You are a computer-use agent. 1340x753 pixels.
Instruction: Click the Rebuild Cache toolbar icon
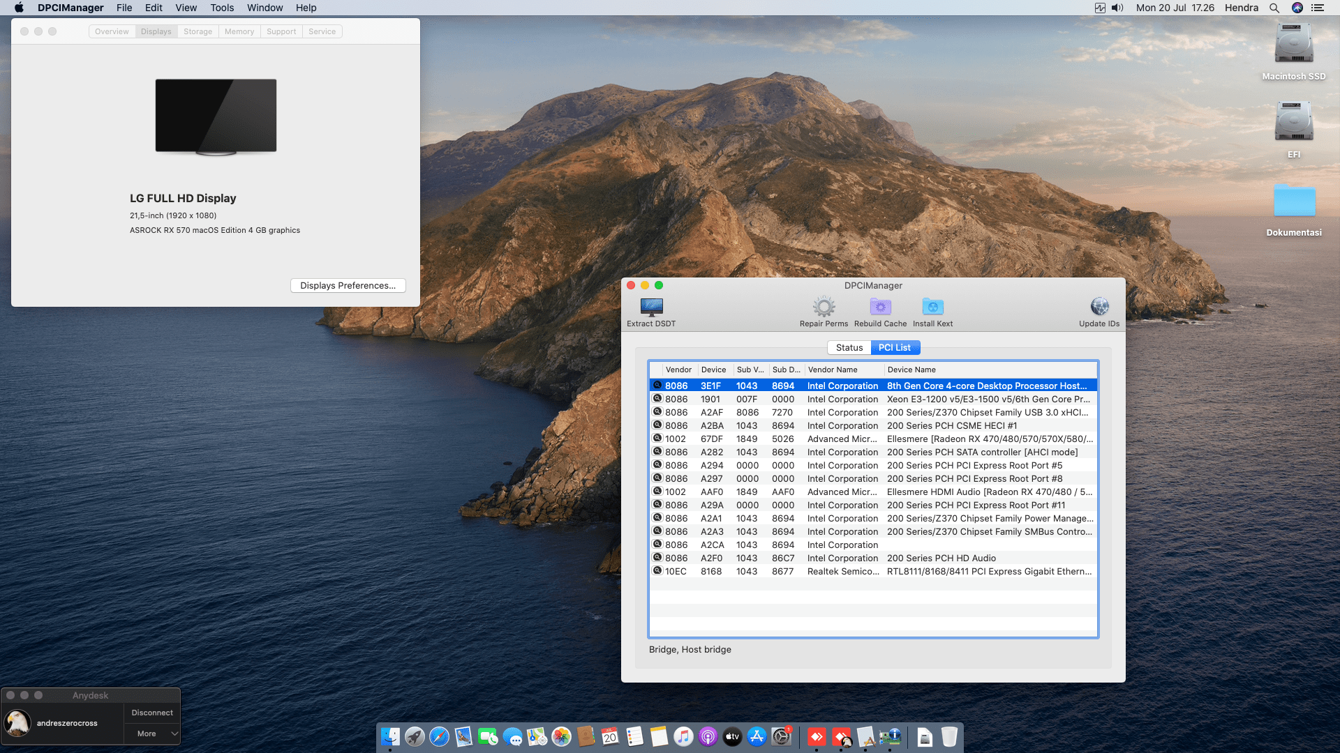pyautogui.click(x=880, y=307)
